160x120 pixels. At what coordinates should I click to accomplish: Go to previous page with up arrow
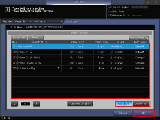(x=14, y=104)
